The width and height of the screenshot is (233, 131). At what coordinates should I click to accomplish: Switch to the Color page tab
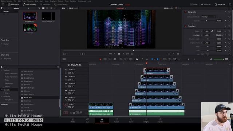coord(131,120)
